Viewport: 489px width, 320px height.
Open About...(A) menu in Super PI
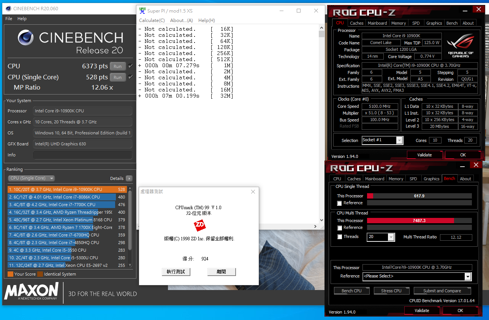pyautogui.click(x=181, y=20)
